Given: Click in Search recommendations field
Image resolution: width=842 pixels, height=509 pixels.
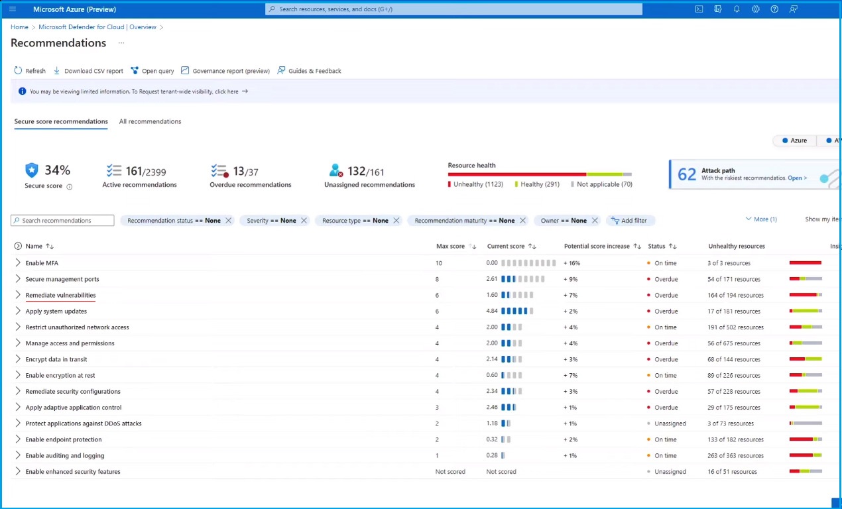Looking at the screenshot, I should pos(62,221).
